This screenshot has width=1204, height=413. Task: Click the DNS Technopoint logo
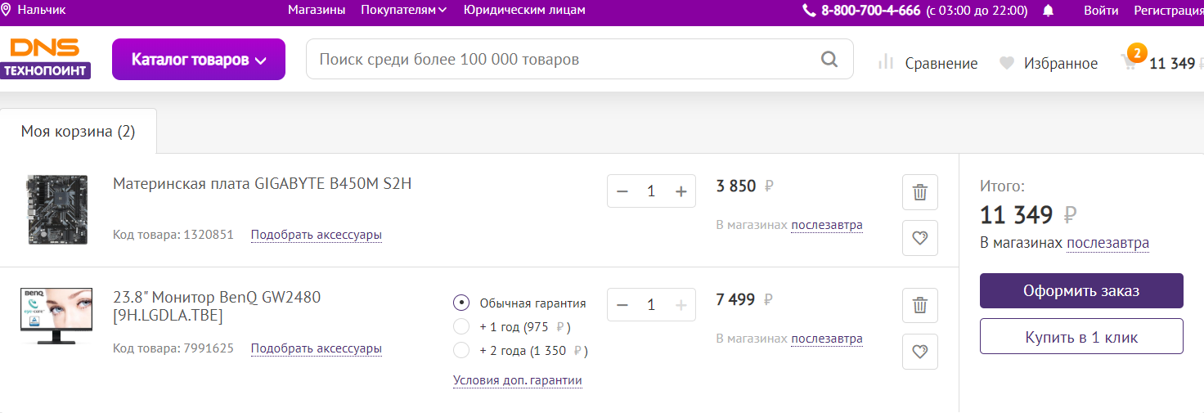coord(45,58)
